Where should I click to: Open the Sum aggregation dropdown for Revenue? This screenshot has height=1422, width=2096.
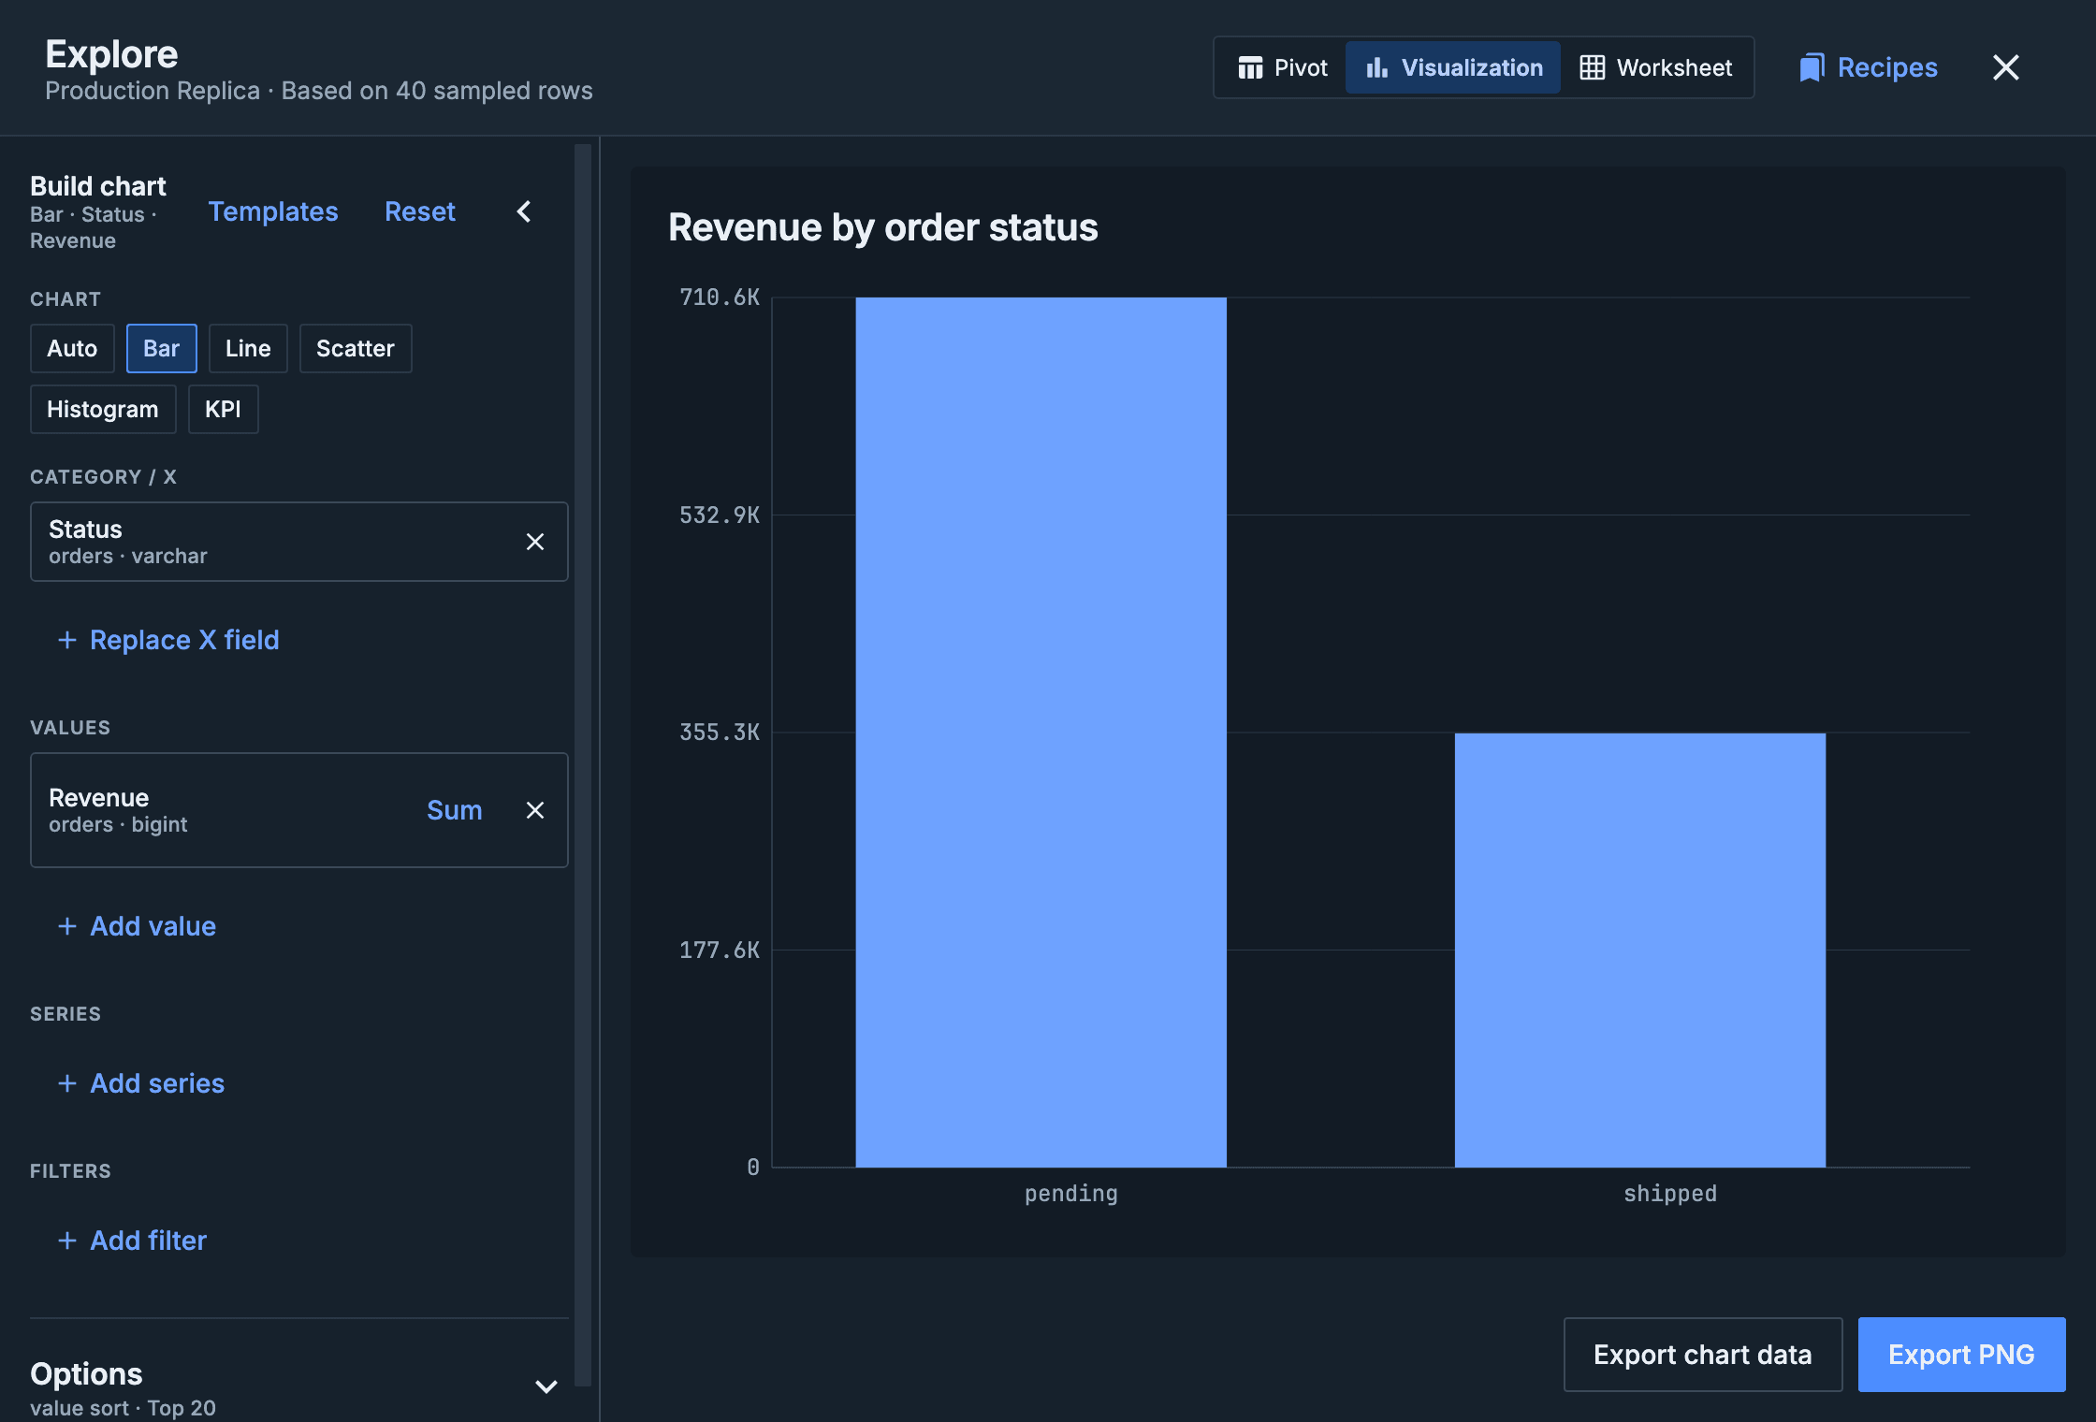coord(455,810)
